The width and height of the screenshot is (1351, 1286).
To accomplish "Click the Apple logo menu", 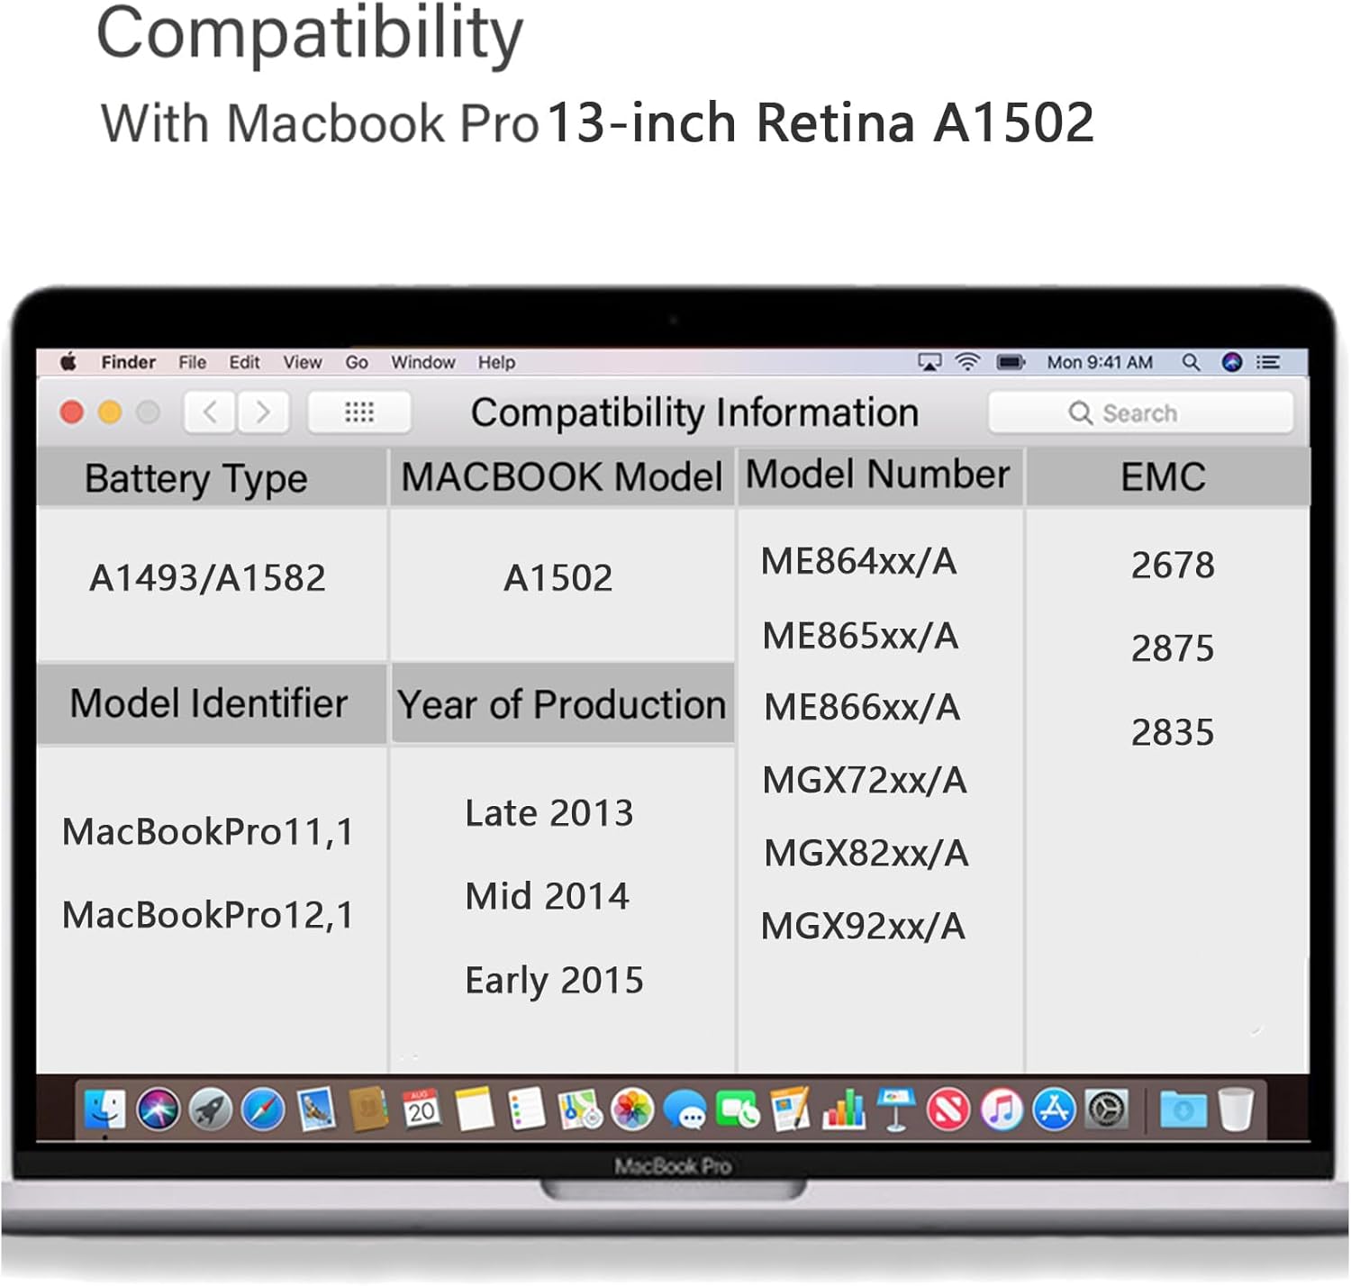I will click(68, 362).
